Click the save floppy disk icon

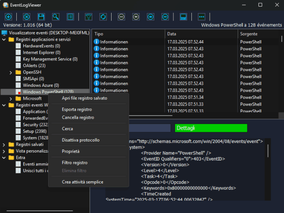pos(41,17)
